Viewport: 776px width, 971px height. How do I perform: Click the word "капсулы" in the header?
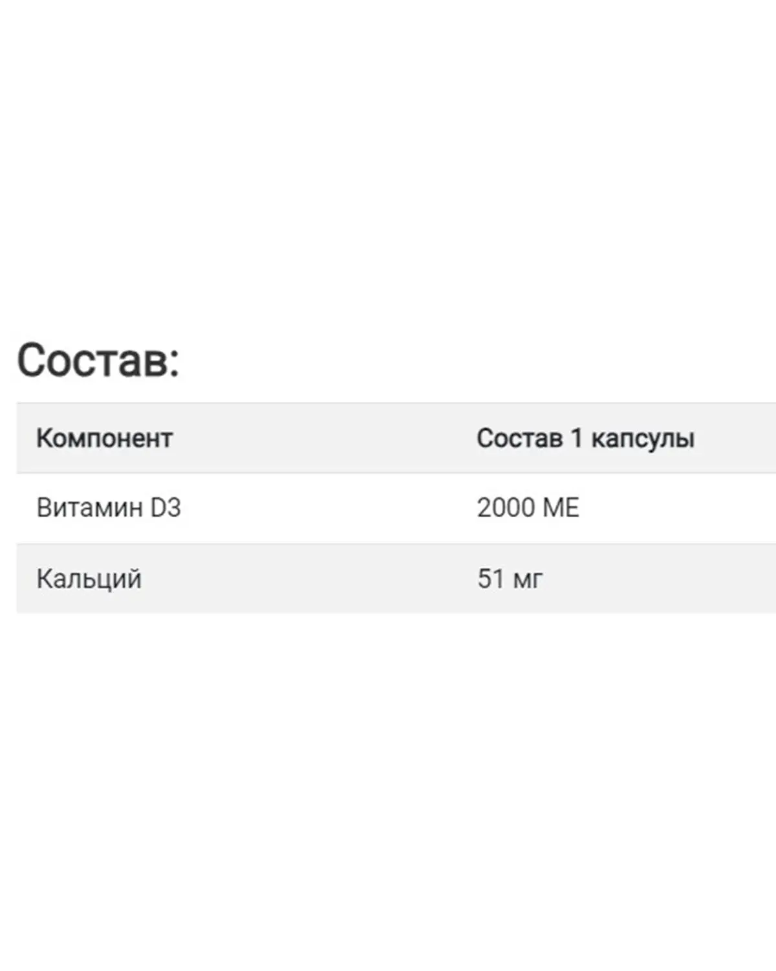643,438
